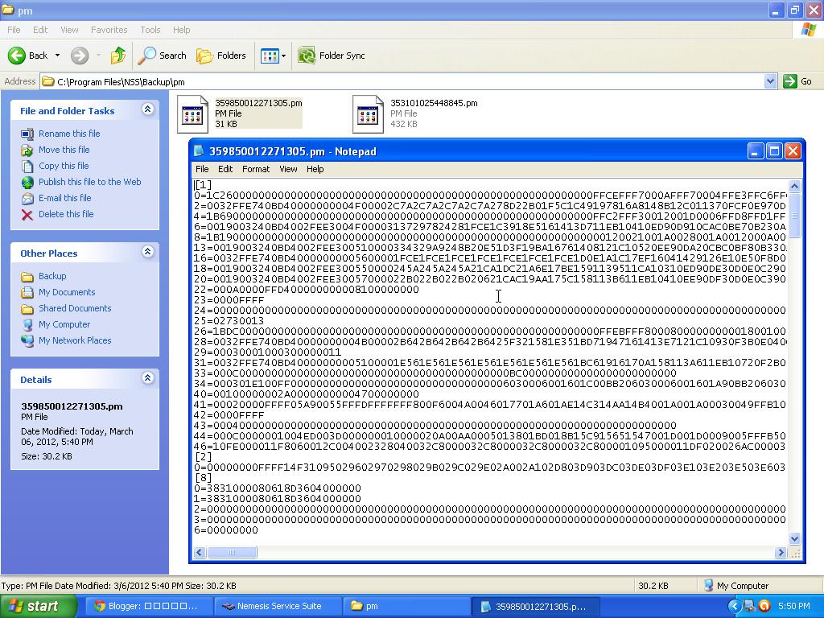This screenshot has width=824, height=618.
Task: Click the Folder Sync toolbar icon
Action: click(x=306, y=56)
